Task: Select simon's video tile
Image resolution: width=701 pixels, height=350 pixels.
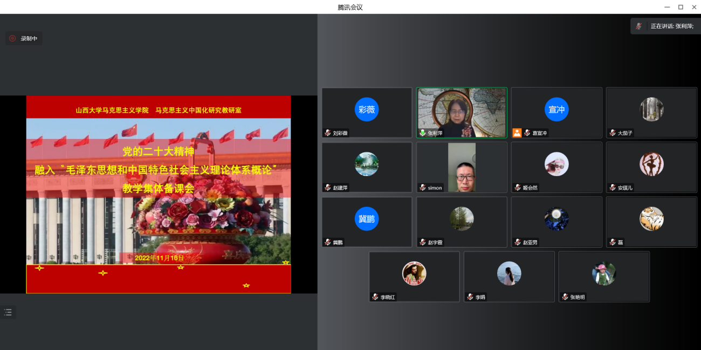Action: coord(462,167)
